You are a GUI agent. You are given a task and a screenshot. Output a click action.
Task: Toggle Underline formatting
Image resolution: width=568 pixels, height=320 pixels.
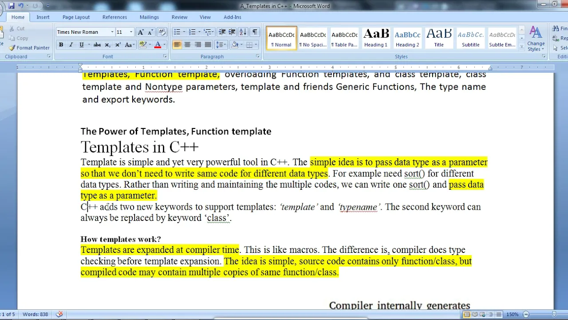[81, 45]
